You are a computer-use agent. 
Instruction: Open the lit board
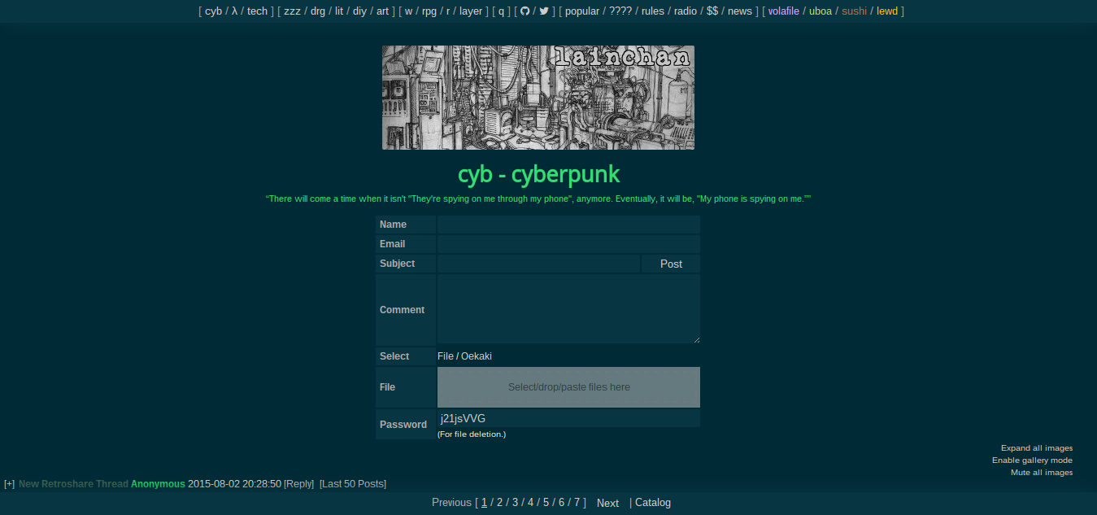tap(339, 11)
